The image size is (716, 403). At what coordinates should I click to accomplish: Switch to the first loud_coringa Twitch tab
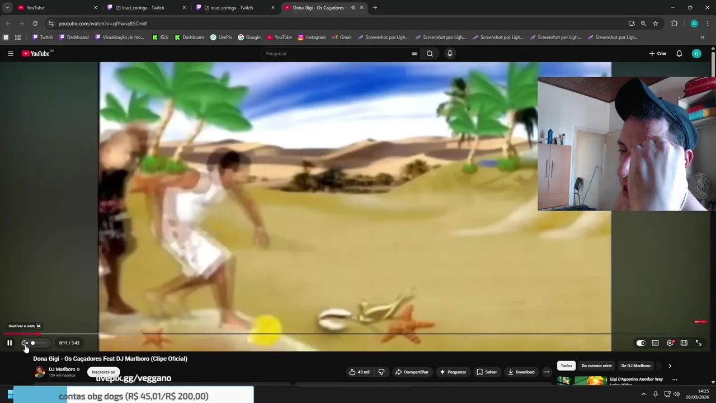click(147, 8)
